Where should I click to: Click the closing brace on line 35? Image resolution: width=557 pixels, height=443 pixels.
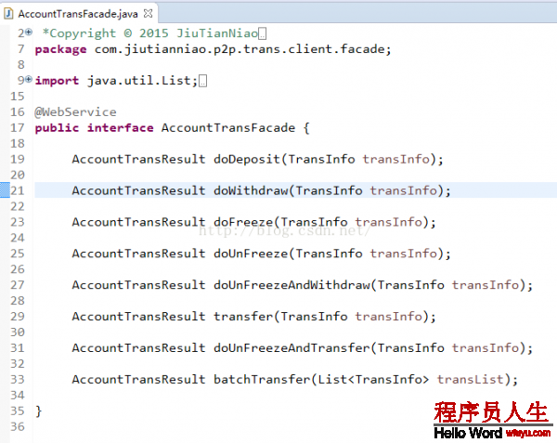tap(38, 411)
